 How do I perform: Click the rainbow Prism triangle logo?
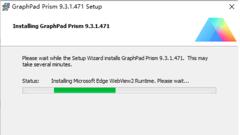click(216, 30)
